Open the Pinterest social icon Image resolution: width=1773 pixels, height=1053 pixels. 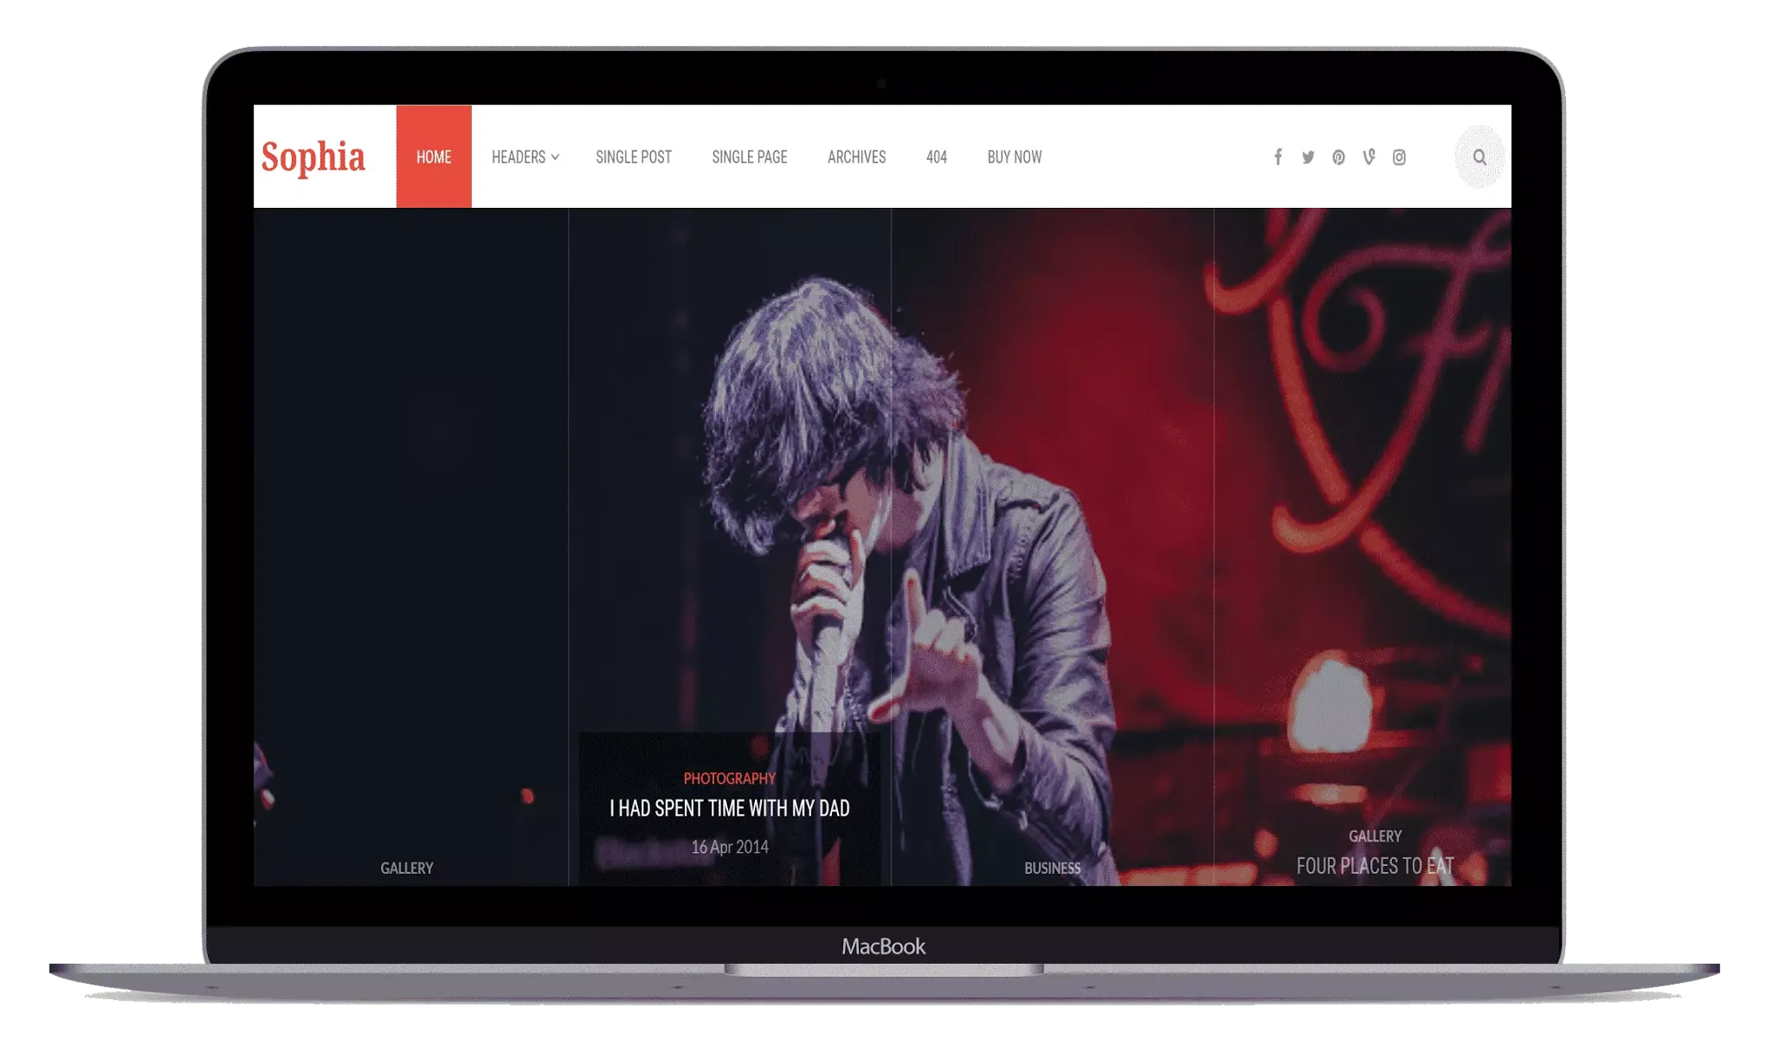pyautogui.click(x=1338, y=157)
